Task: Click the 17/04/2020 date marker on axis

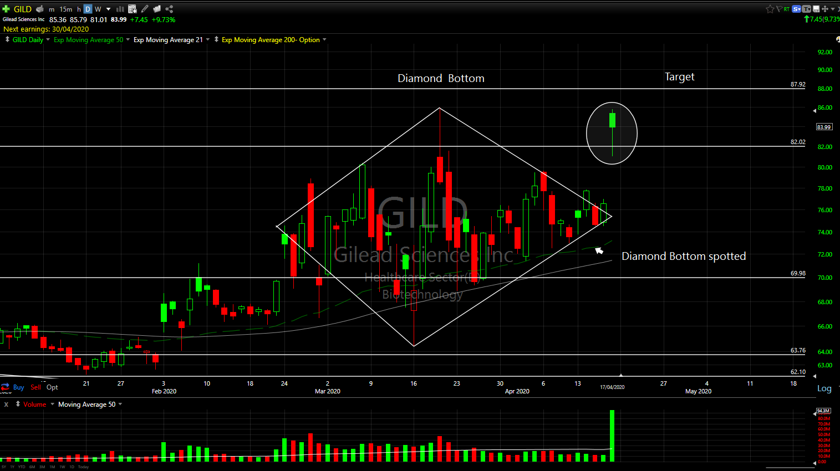Action: 612,387
